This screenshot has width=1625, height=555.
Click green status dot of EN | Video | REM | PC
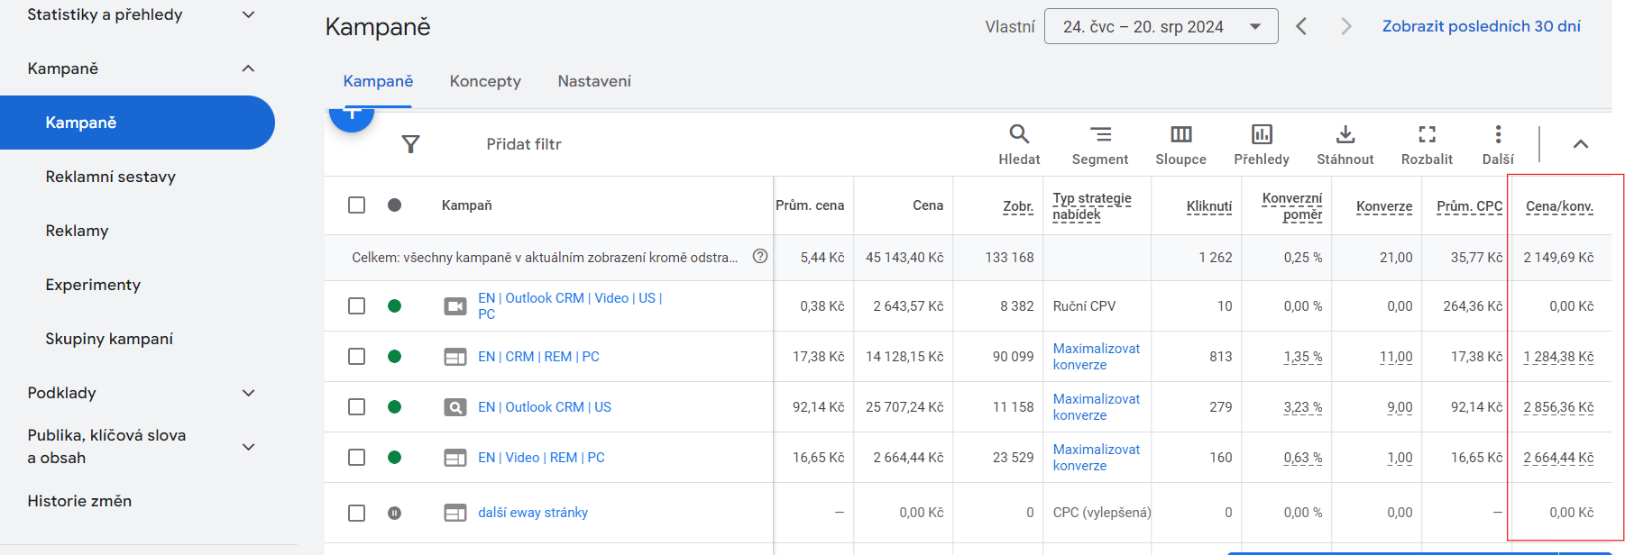(x=394, y=458)
